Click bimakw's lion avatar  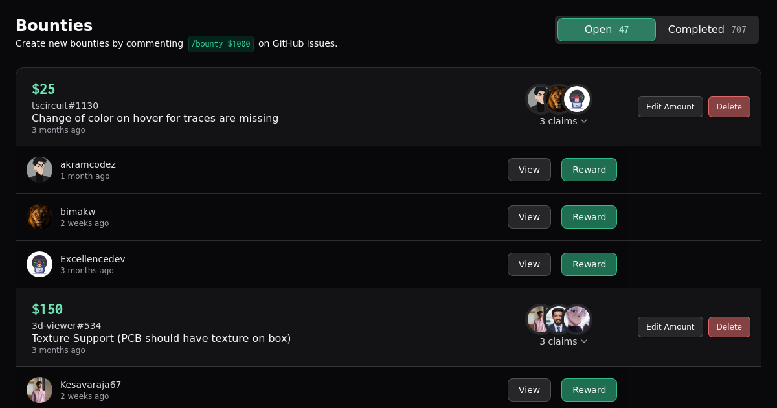click(x=39, y=217)
